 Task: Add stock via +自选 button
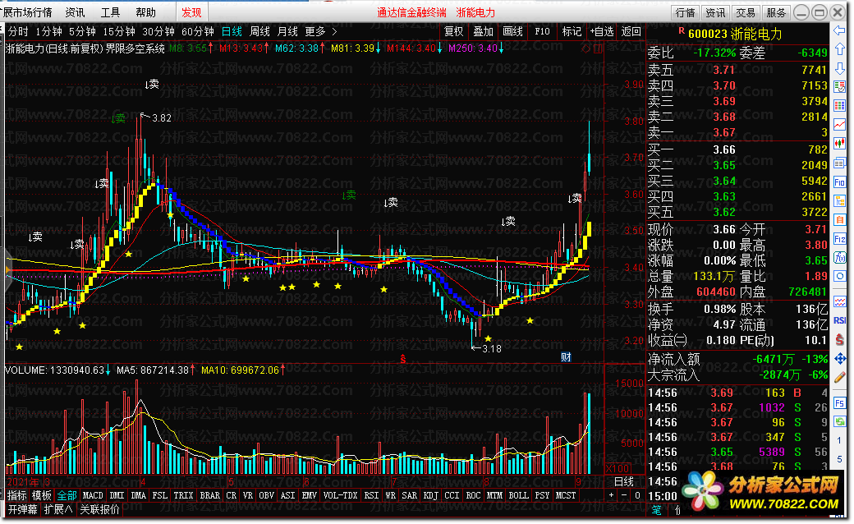[x=602, y=31]
